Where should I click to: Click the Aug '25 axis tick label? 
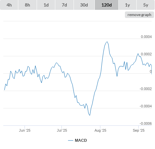100,130
